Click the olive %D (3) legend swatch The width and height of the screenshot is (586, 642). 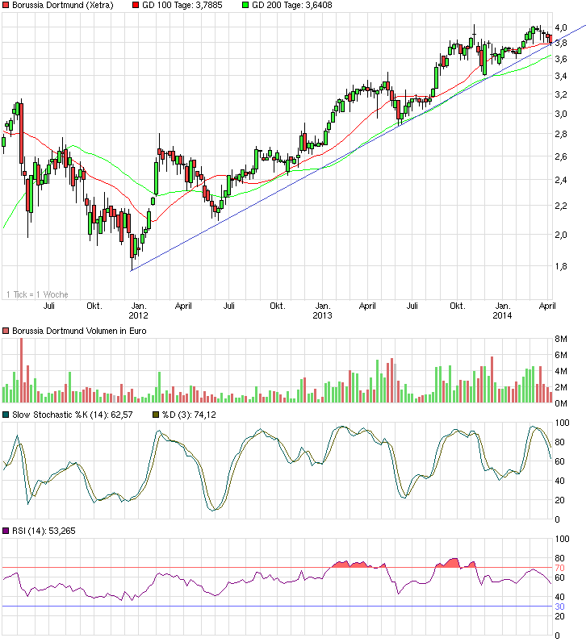click(x=156, y=415)
